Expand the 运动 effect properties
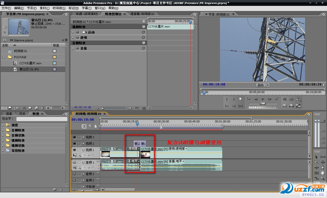Image resolution: width=327 pixels, height=198 pixels. point(73,32)
